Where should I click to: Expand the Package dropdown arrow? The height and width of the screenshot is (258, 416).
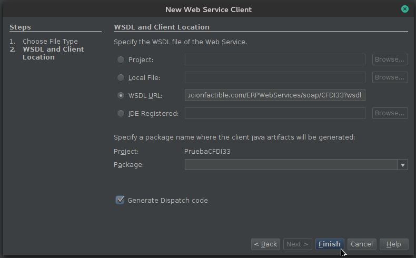[x=403, y=165]
